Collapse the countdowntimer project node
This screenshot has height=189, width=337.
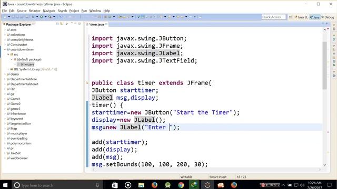[5, 49]
